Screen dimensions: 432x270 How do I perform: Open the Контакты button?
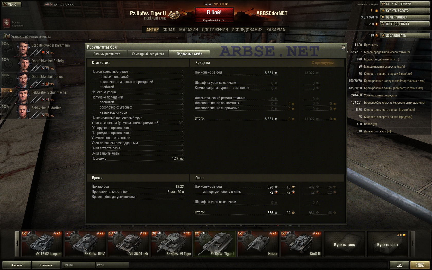point(46,265)
